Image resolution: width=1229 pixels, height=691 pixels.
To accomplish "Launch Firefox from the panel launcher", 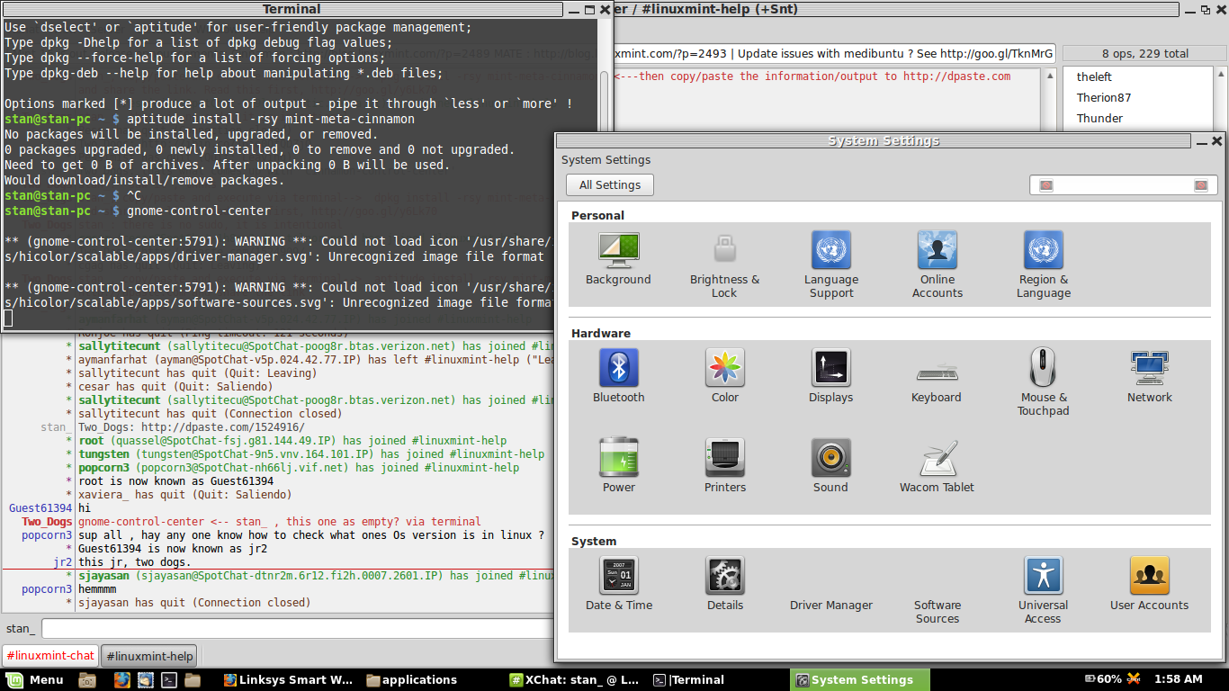I will pos(122,680).
